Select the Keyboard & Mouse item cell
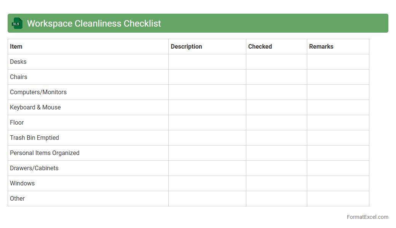This screenshot has height=228, width=396. pos(35,108)
